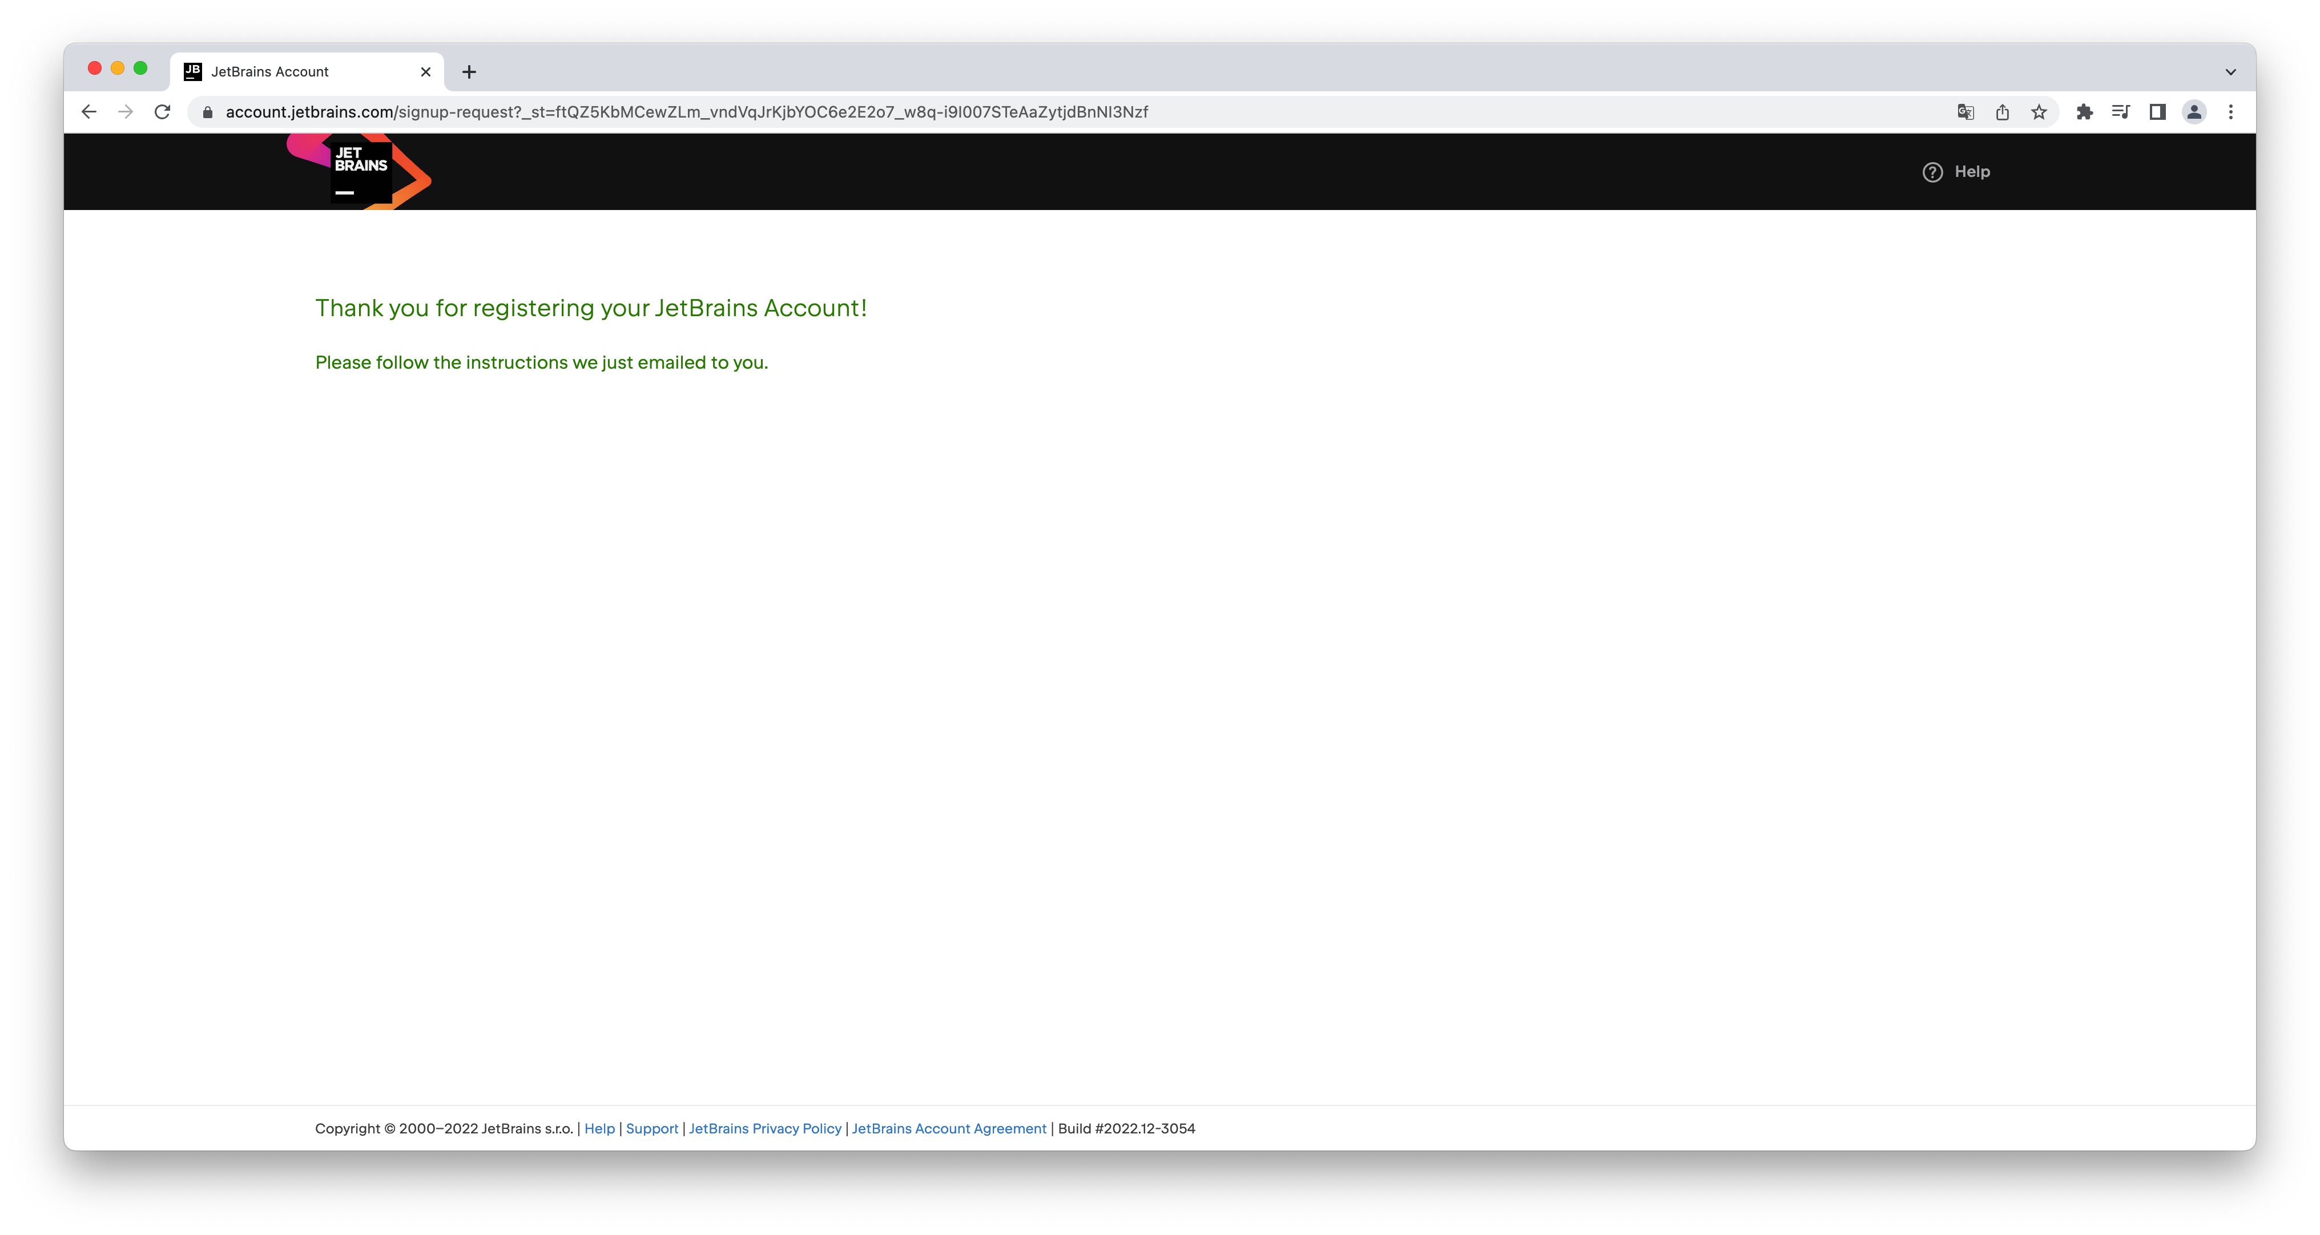The width and height of the screenshot is (2320, 1235).
Task: Click 'Please follow the instructions' message
Action: click(541, 362)
